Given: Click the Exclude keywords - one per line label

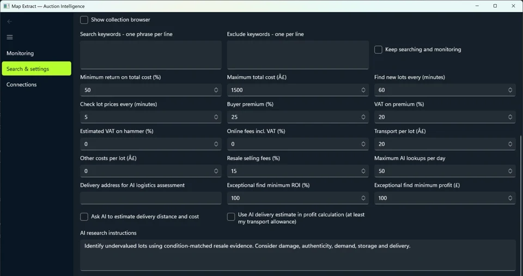Looking at the screenshot, I should click(265, 34).
